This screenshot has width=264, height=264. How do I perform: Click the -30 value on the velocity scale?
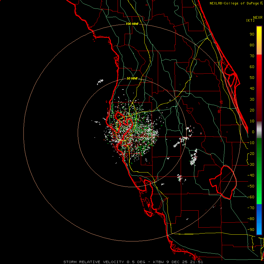(x=251, y=165)
